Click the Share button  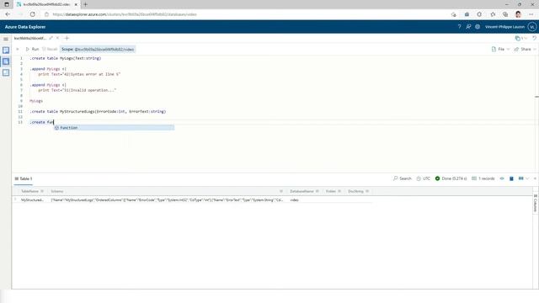(x=523, y=49)
